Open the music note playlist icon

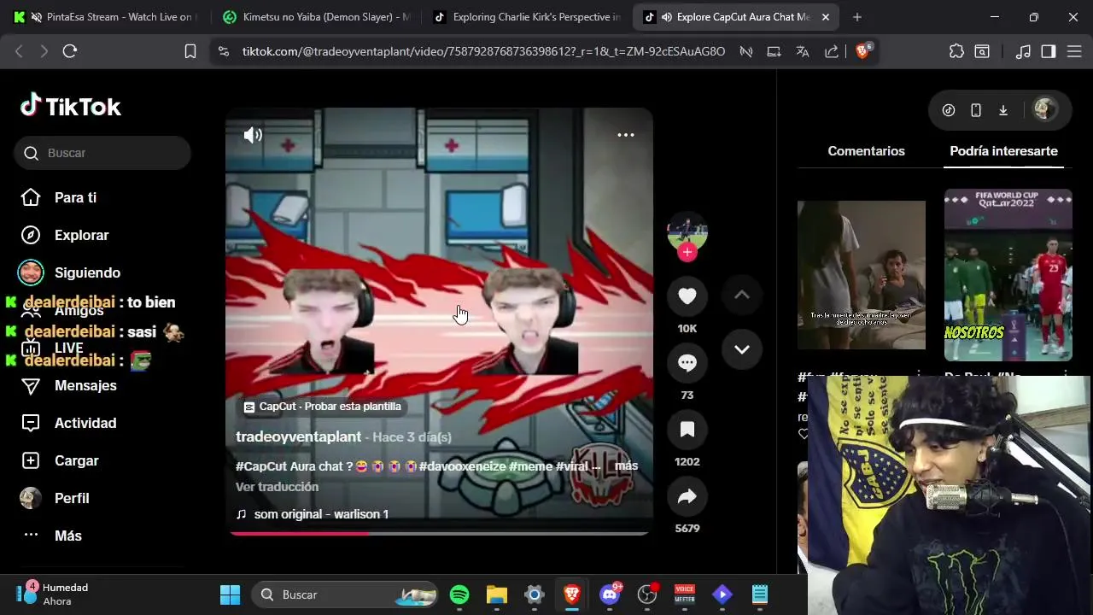coord(1023,51)
